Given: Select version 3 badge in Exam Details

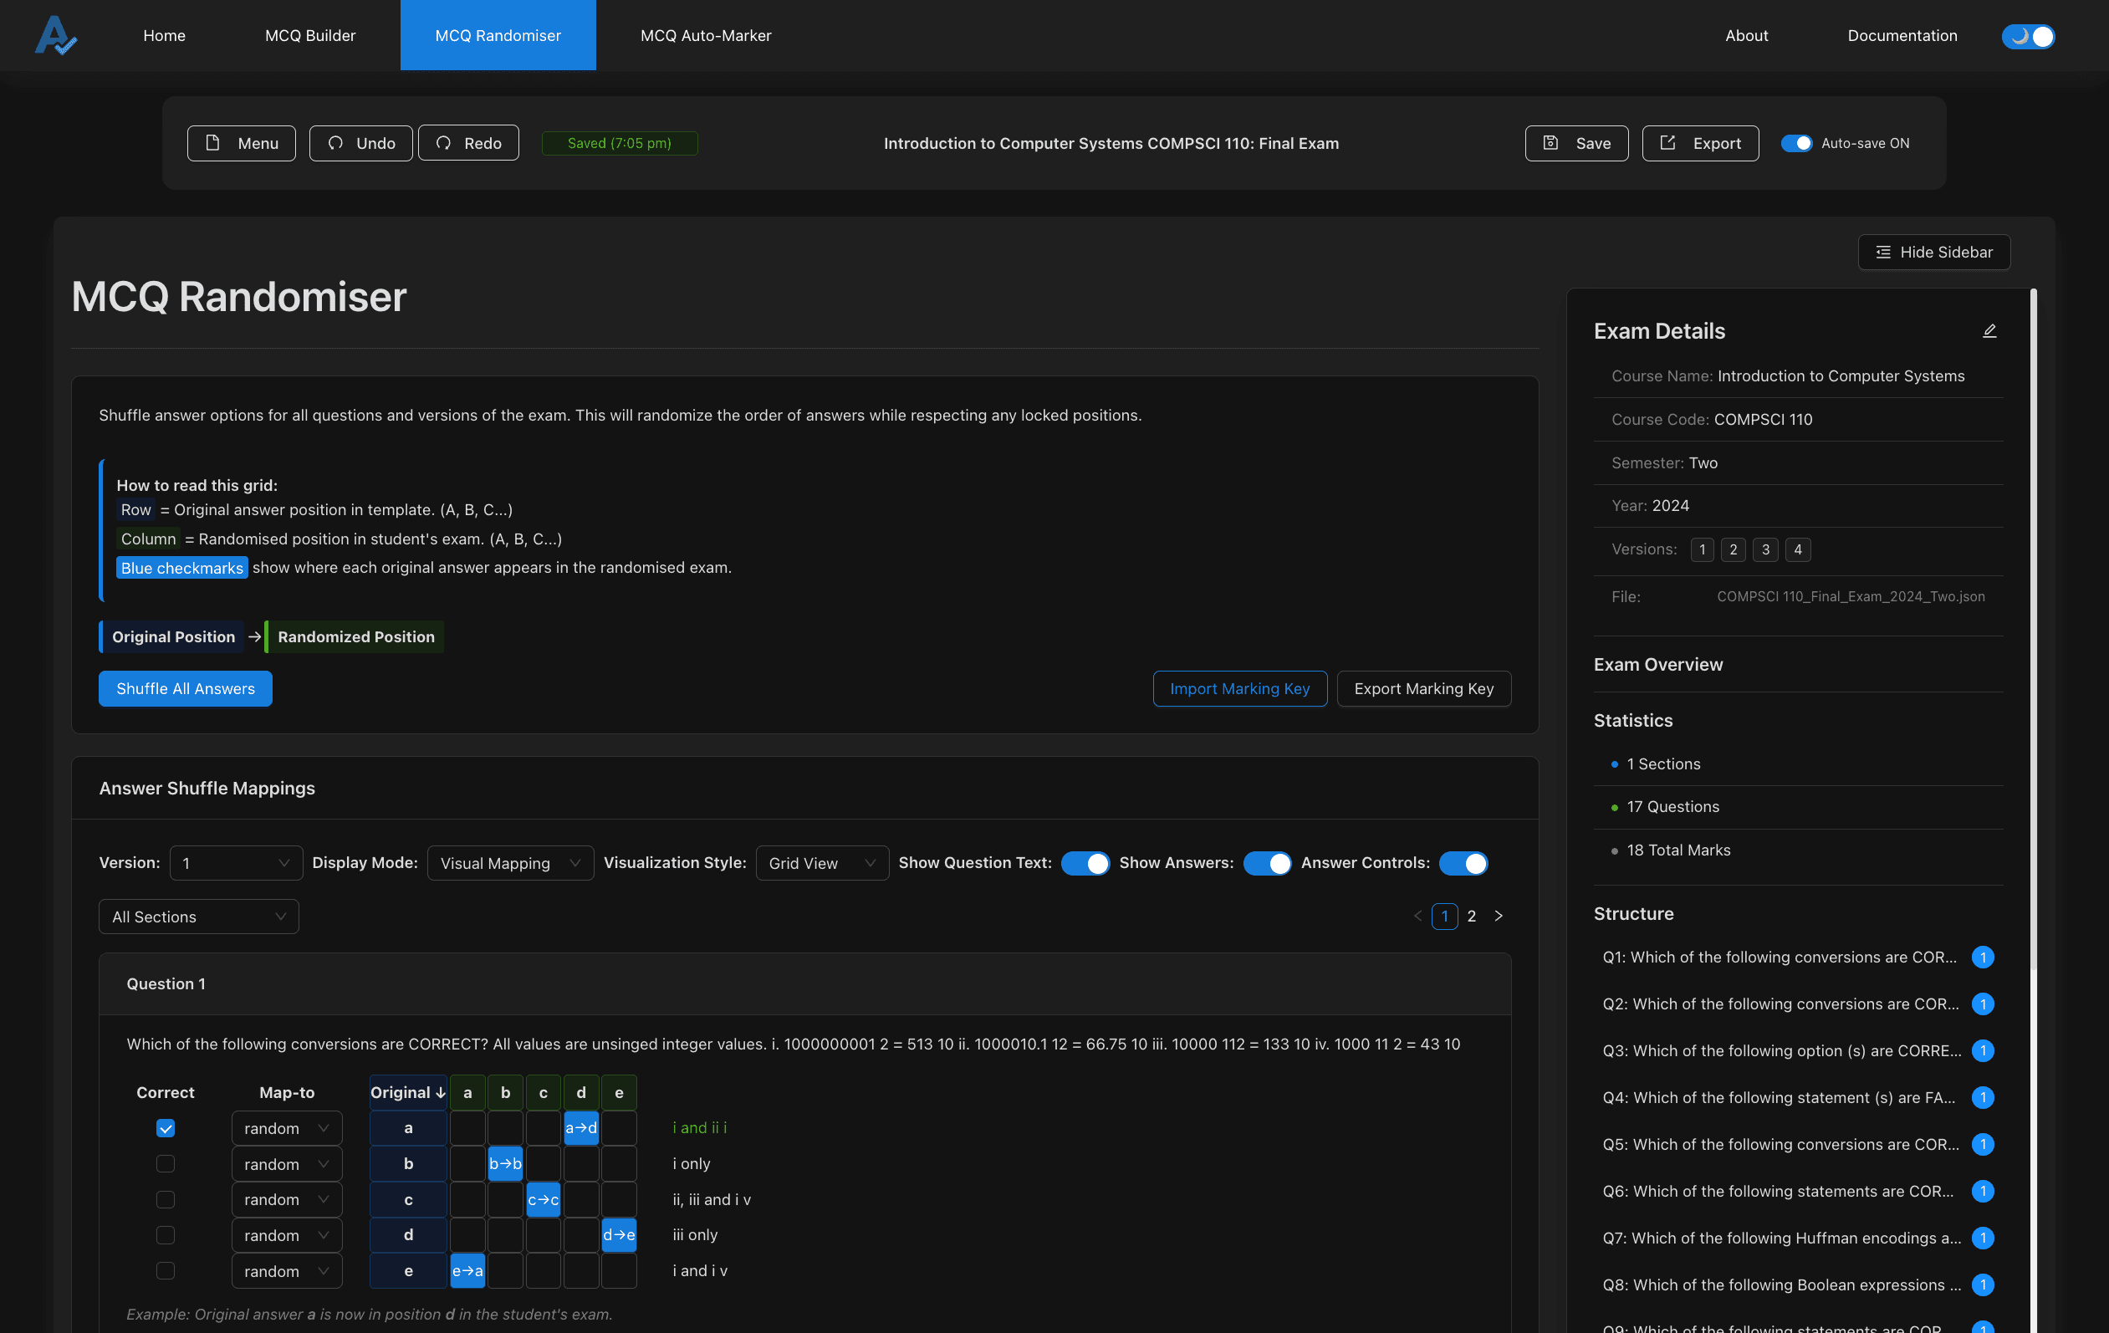Looking at the screenshot, I should click(1764, 550).
